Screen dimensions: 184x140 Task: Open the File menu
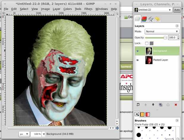click(6, 9)
